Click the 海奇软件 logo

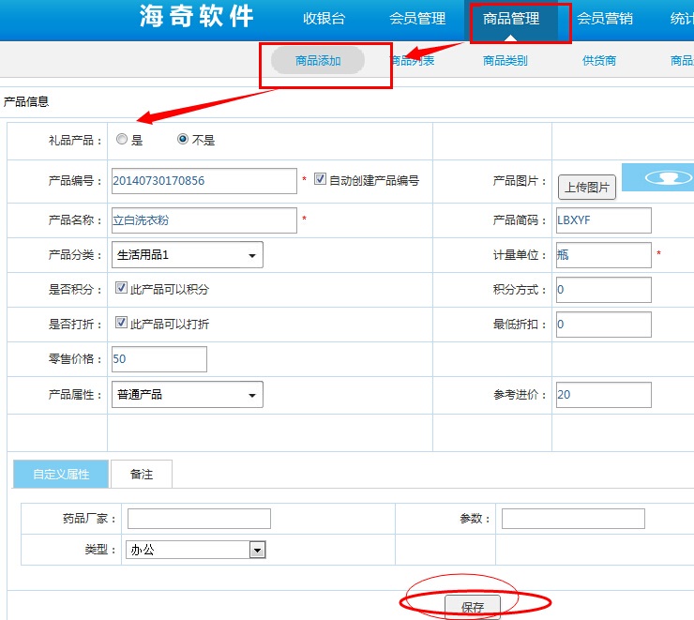click(x=197, y=18)
